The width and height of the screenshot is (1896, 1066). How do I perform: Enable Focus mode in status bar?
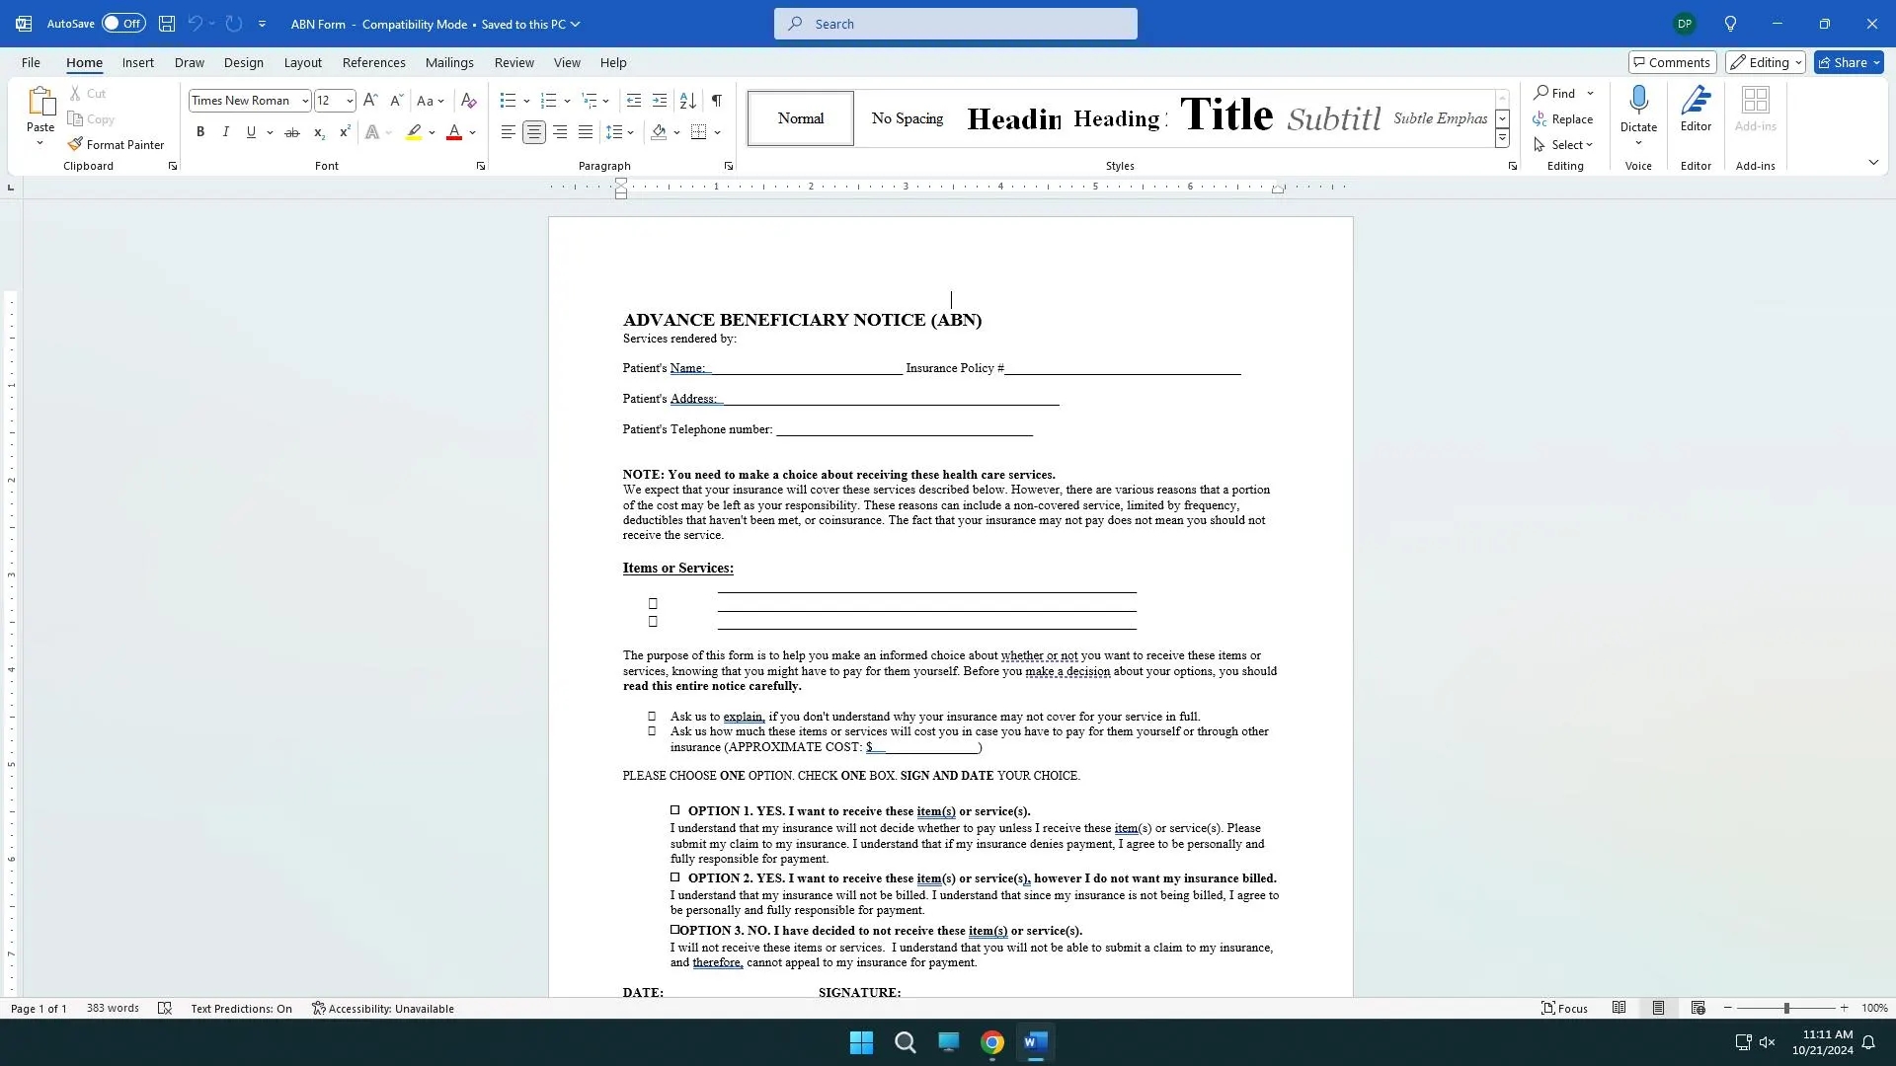1564,1009
